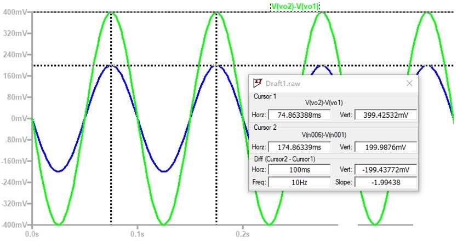The height and width of the screenshot is (242, 457).
Task: Click the V(n006)-V(n001) label under Cursor 2
Action: pyautogui.click(x=333, y=135)
